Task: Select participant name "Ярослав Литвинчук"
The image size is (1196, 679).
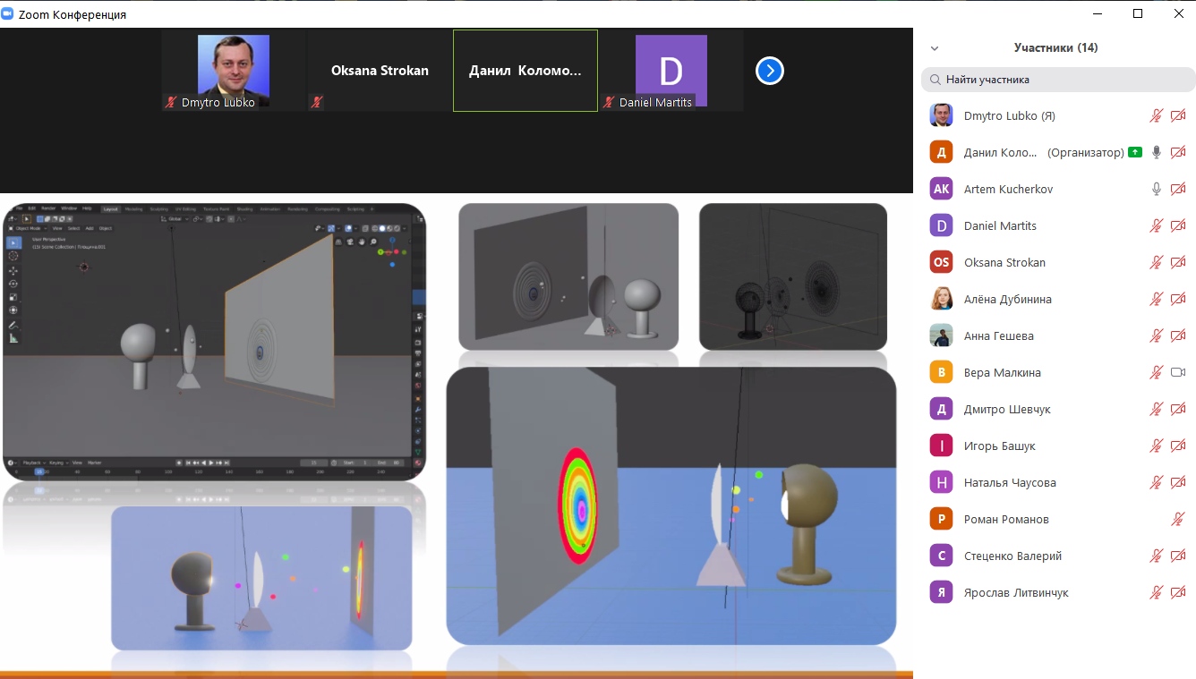Action: 1016,592
